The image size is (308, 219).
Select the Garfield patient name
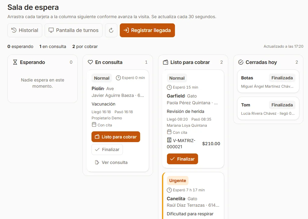tap(176, 96)
